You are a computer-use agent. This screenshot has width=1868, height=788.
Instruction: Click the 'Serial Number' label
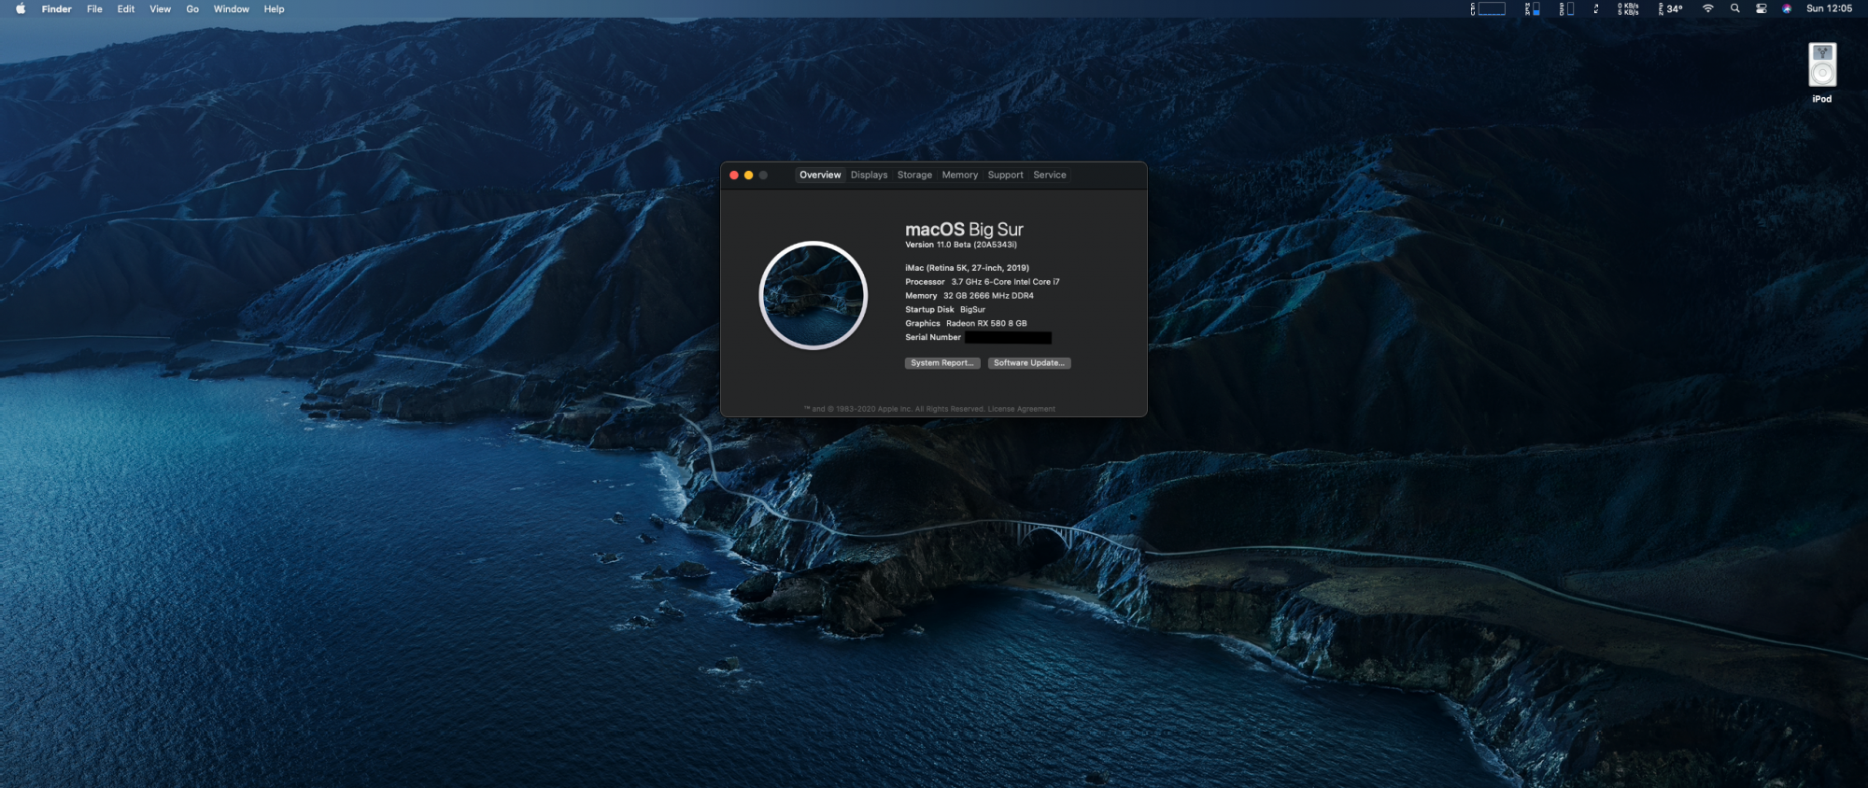pos(933,338)
